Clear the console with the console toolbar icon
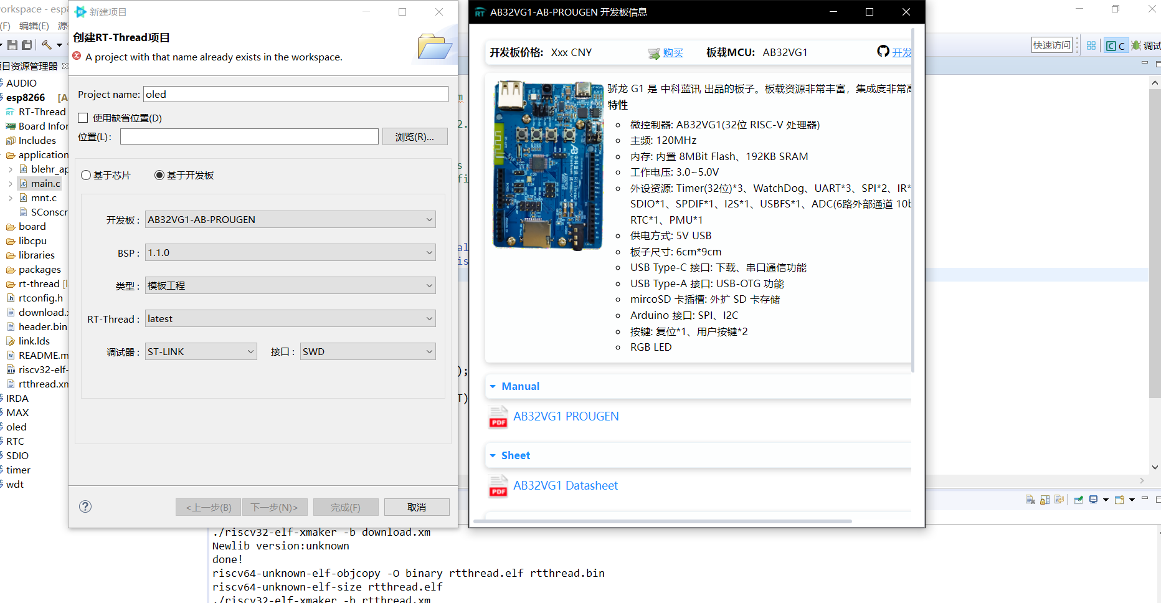 click(1030, 499)
